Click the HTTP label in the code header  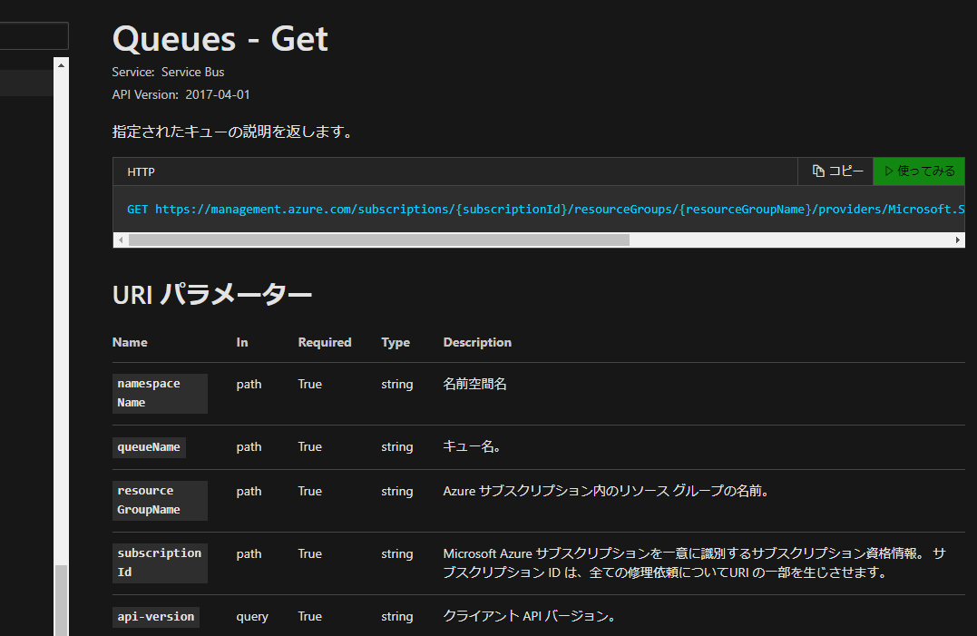click(x=141, y=171)
